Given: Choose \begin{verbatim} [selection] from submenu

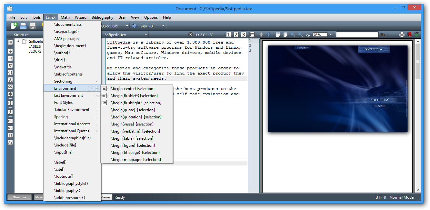Looking at the screenshot, I should [137, 131].
